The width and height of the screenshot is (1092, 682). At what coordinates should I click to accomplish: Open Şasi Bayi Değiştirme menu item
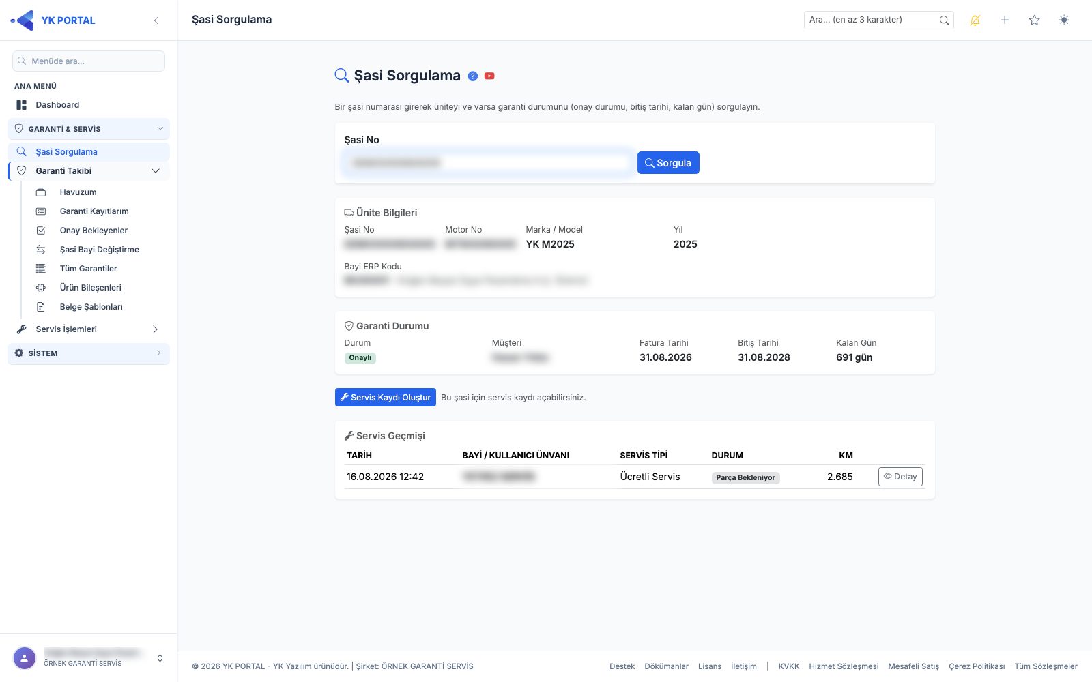[99, 250]
